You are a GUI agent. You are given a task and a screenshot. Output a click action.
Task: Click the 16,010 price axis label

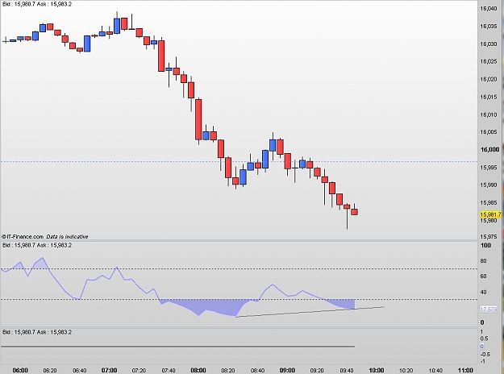tap(489, 114)
